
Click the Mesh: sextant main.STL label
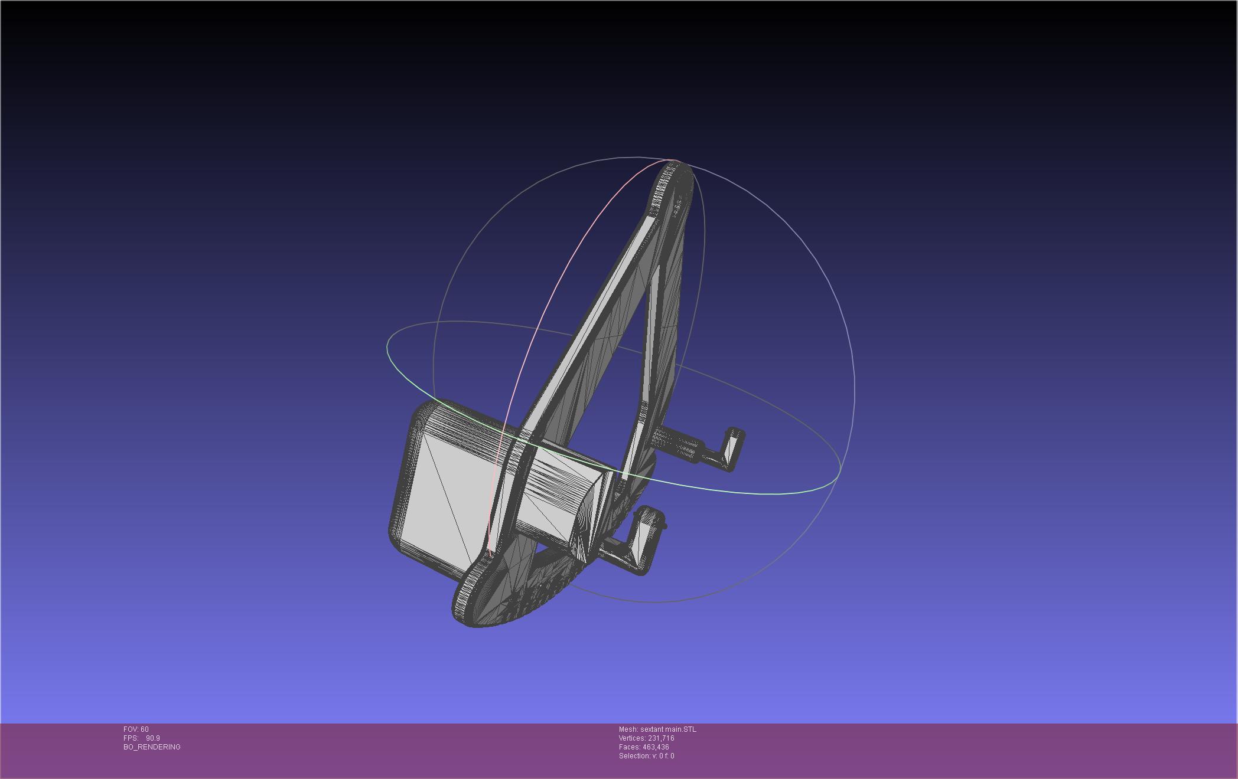pyautogui.click(x=657, y=729)
